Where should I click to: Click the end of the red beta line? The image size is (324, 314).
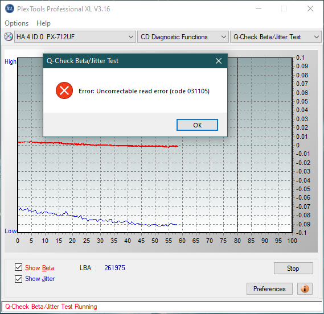177,146
